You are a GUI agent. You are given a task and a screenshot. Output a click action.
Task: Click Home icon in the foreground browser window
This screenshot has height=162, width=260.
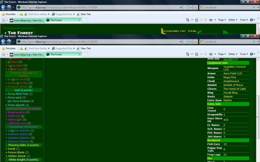(187, 54)
